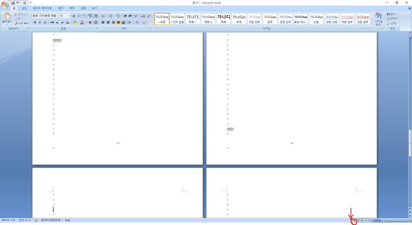Click the enclosed character circle icon
412x225 pixels.
pyautogui.click(x=96, y=22)
